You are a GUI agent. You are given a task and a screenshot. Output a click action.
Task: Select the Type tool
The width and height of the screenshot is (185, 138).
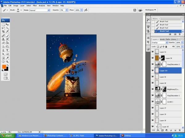coord(7,50)
